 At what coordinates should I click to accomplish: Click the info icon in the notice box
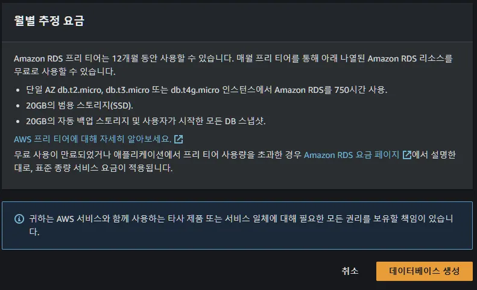coord(19,218)
